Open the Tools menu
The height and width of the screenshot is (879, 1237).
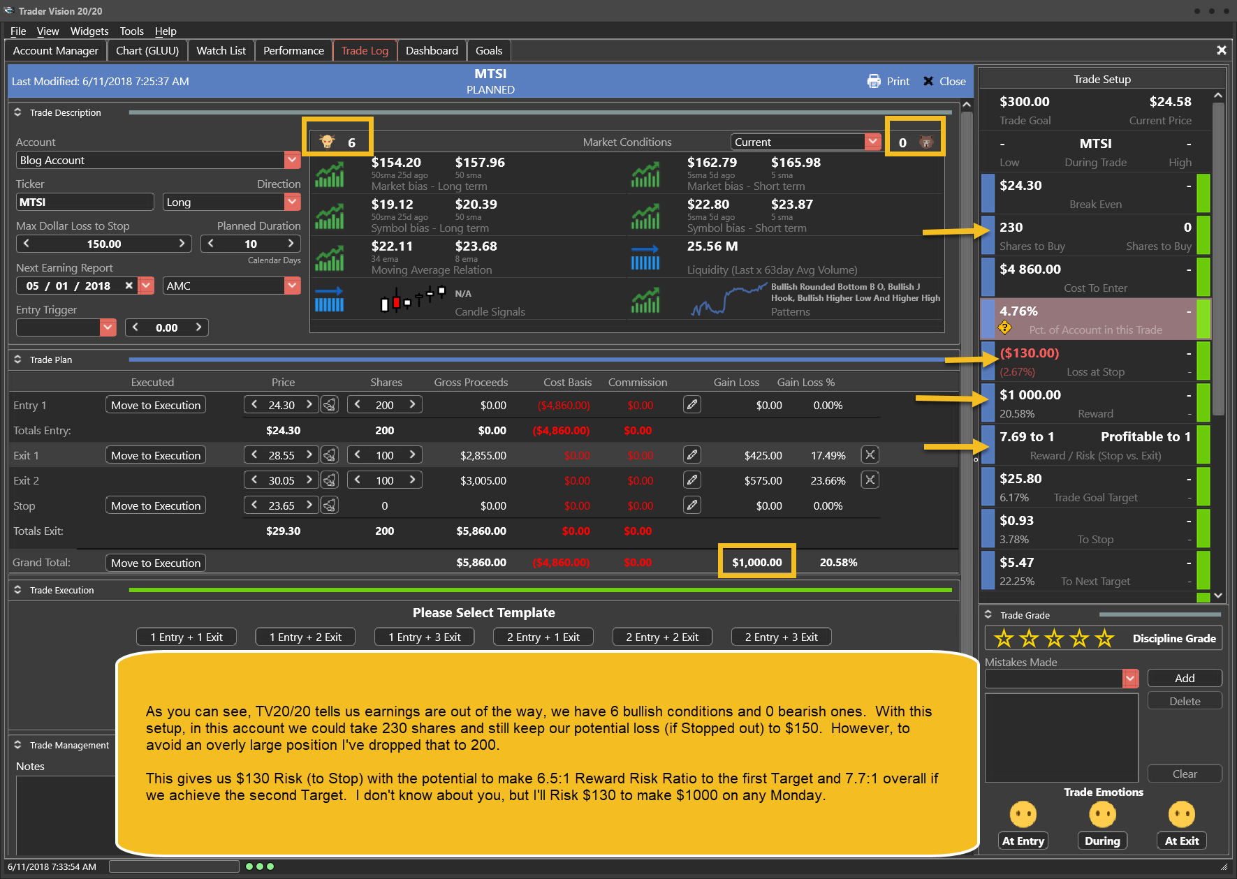point(131,31)
